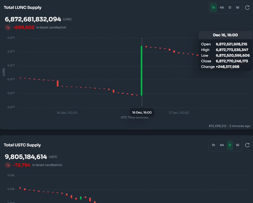This screenshot has width=253, height=203.
Task: Click the -72,794 latest candlestick change
Action: click(22, 165)
